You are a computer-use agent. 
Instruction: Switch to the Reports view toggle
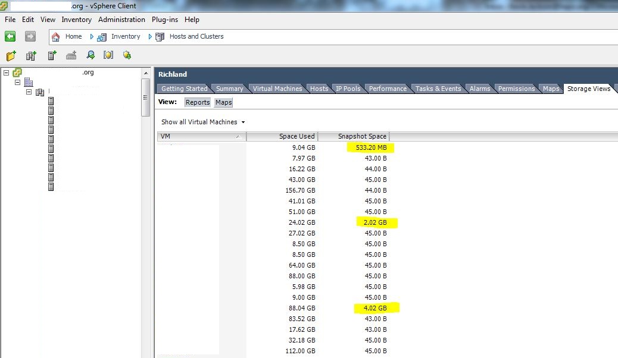(x=197, y=102)
